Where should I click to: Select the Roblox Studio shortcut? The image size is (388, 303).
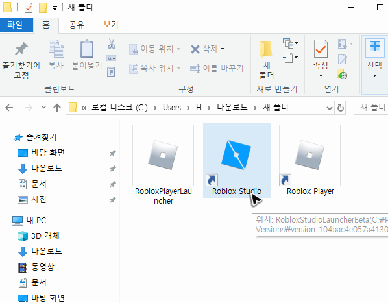point(237,160)
